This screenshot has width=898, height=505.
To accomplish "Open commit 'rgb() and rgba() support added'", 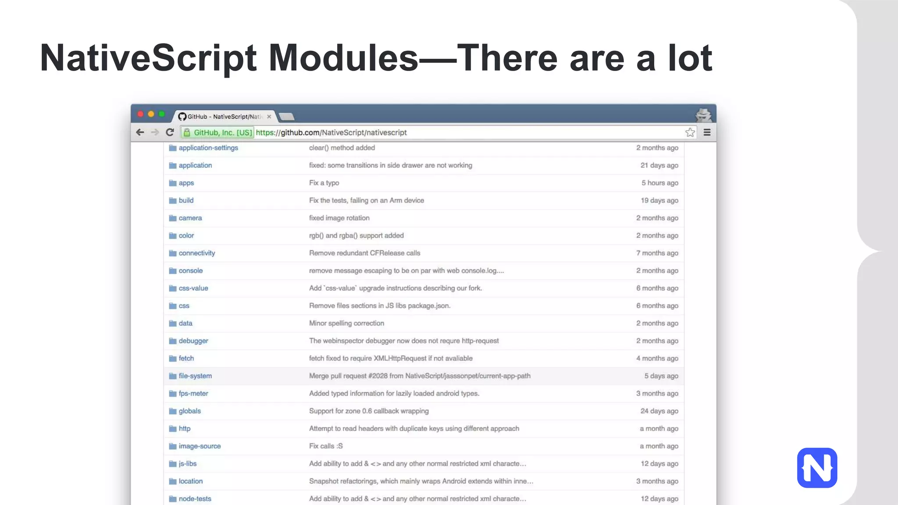I will tap(356, 235).
